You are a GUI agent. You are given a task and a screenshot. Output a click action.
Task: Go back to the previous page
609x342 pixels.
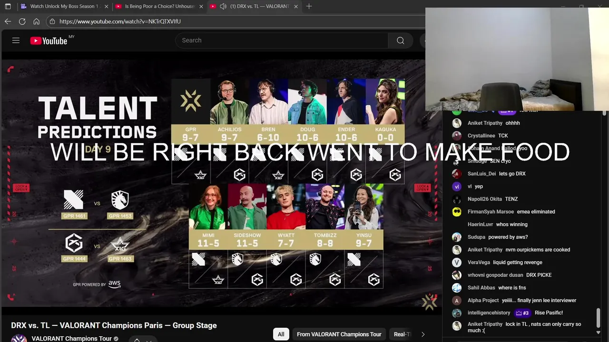tap(8, 21)
